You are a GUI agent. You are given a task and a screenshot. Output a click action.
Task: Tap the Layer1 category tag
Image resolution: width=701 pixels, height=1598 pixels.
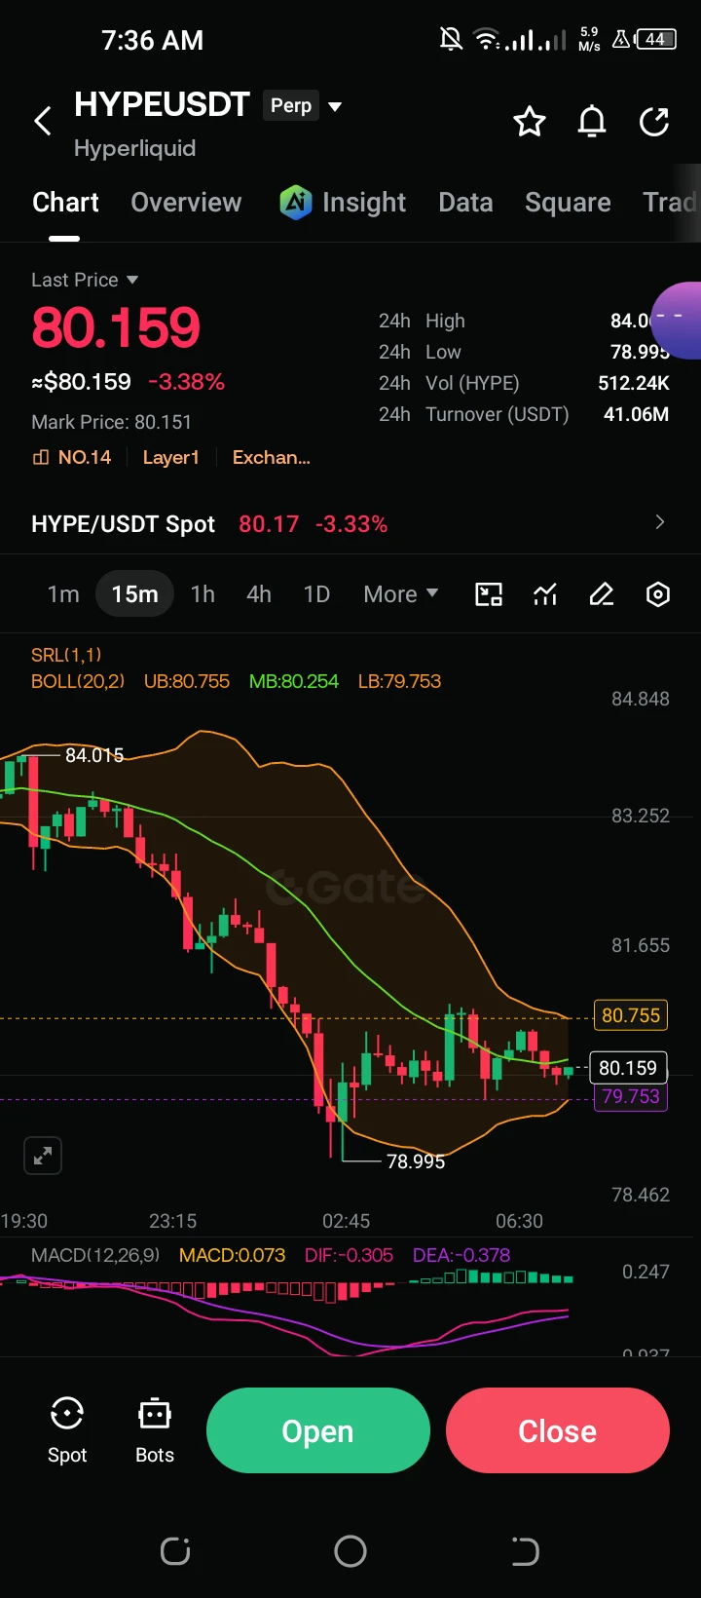click(171, 457)
